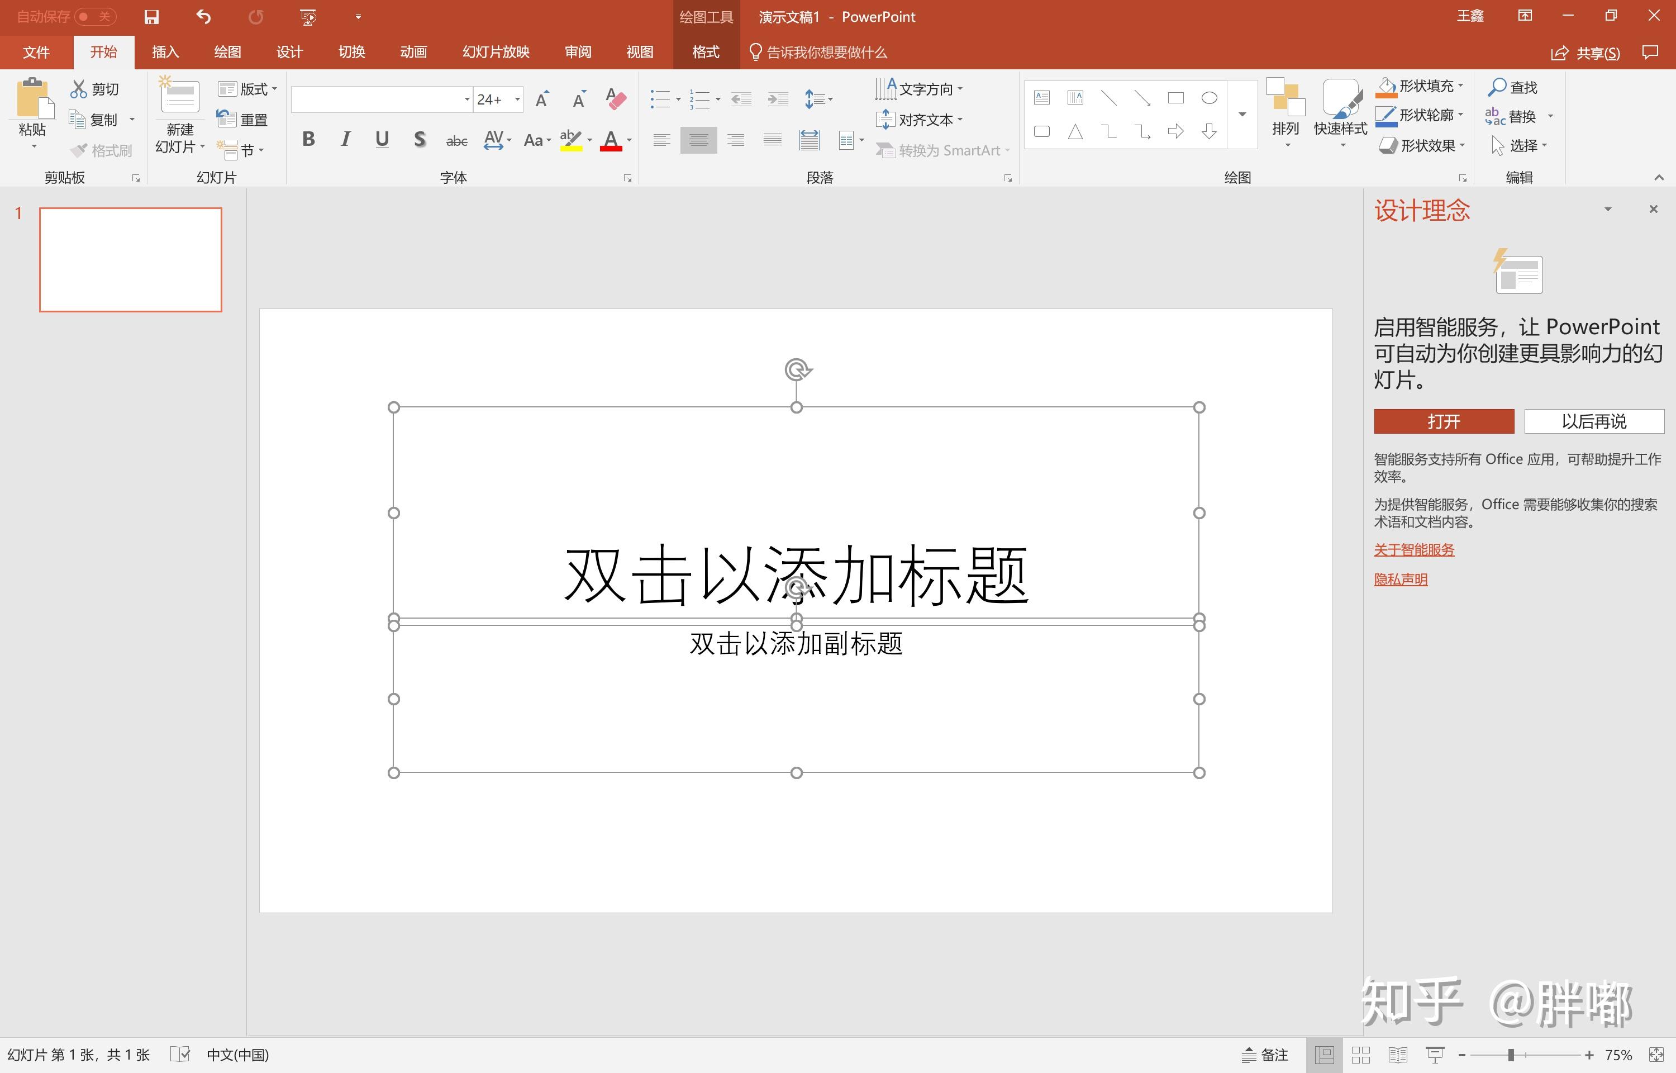Apply yellow text highlight color
Viewport: 1676px width, 1073px height.
click(x=571, y=140)
